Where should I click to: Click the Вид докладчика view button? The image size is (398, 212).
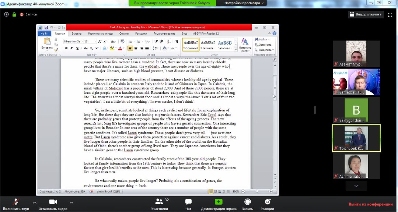coord(366,14)
